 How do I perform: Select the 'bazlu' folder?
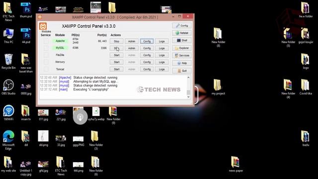306,139
